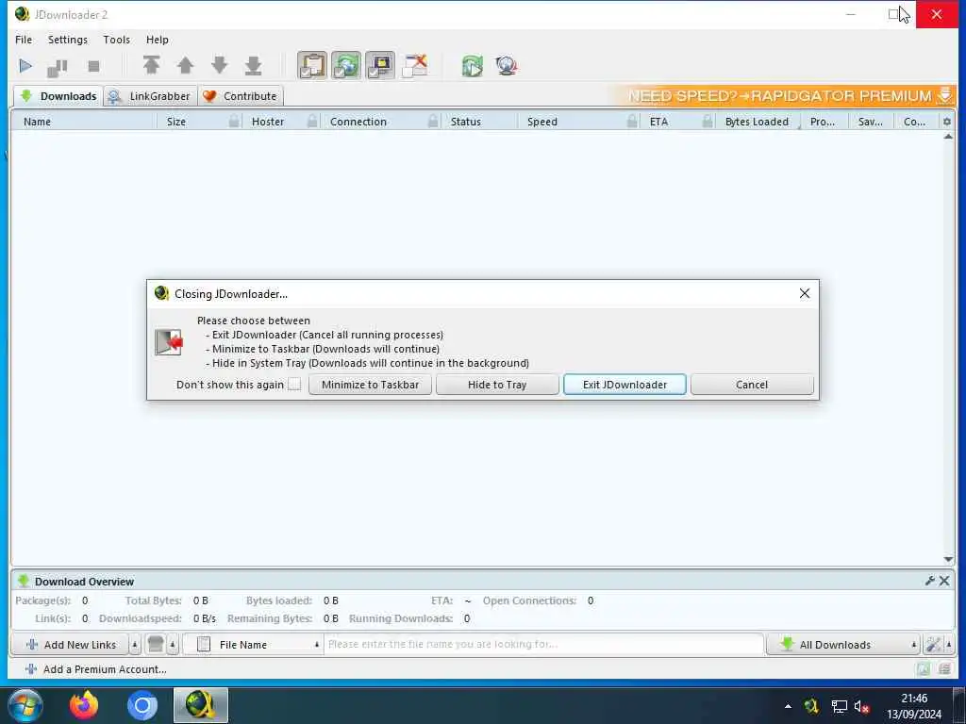Toggle lock on Connection column
The width and height of the screenshot is (966, 724).
[x=433, y=122]
